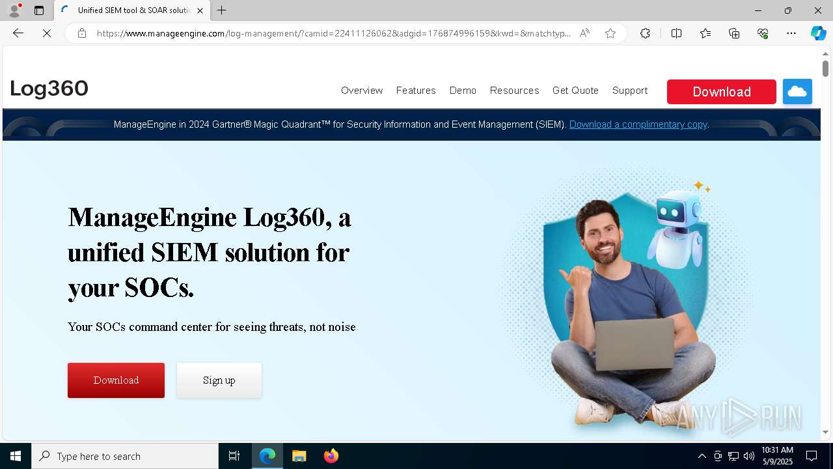The height and width of the screenshot is (469, 833).
Task: Open the volume speaker tray icon
Action: tap(748, 456)
